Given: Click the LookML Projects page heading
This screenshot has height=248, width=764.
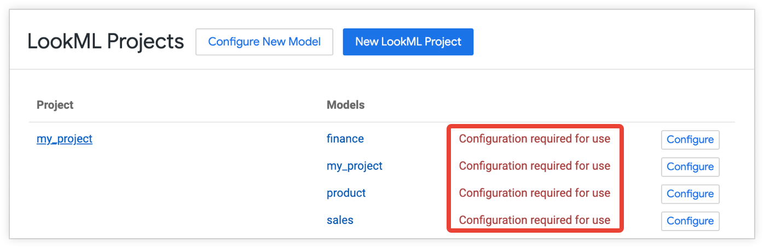Looking at the screenshot, I should click(106, 42).
